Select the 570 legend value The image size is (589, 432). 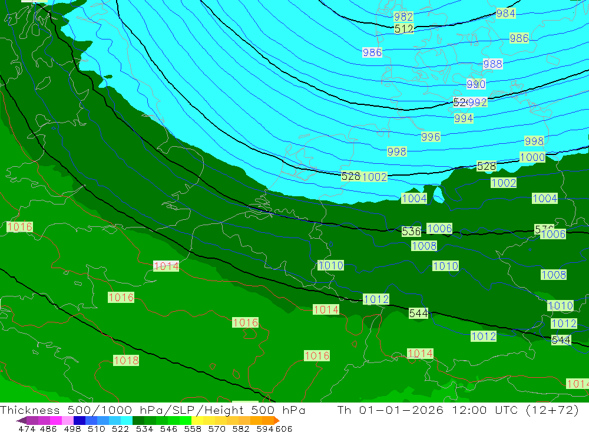(x=216, y=428)
